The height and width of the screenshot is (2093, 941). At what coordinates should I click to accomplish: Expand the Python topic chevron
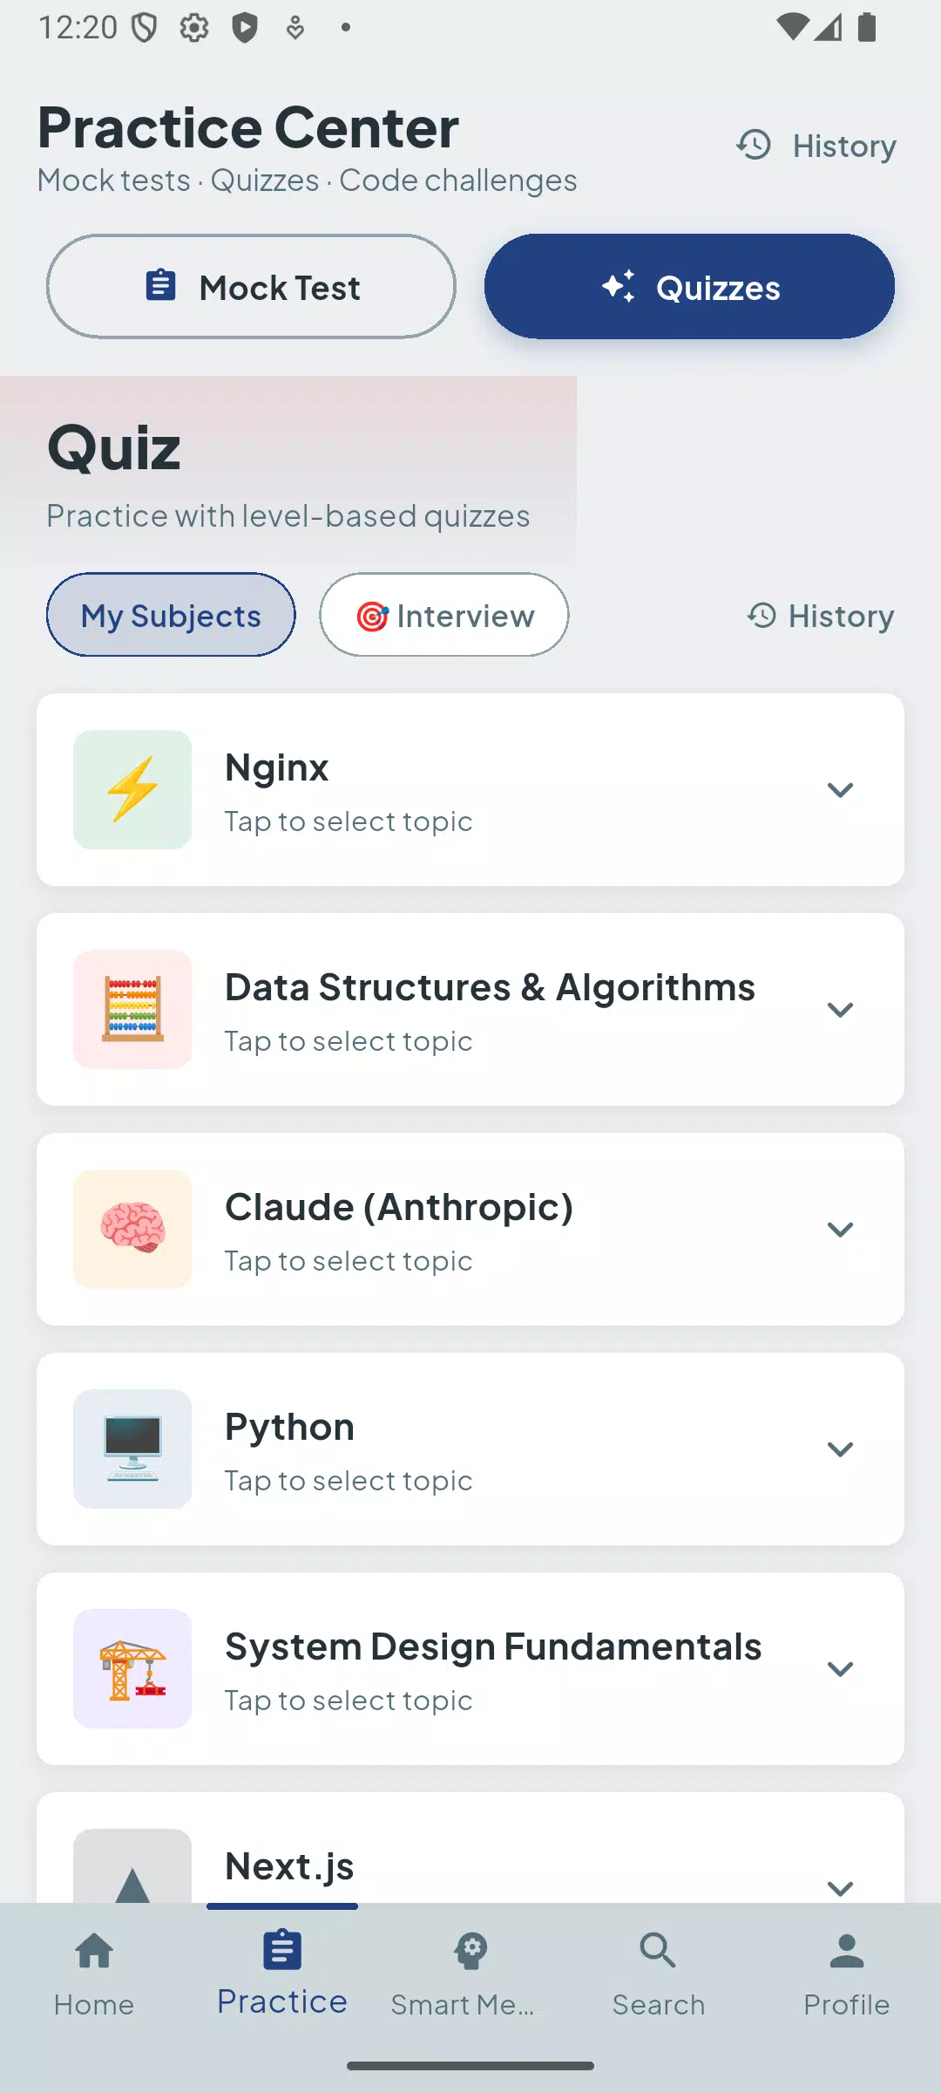tap(840, 1449)
